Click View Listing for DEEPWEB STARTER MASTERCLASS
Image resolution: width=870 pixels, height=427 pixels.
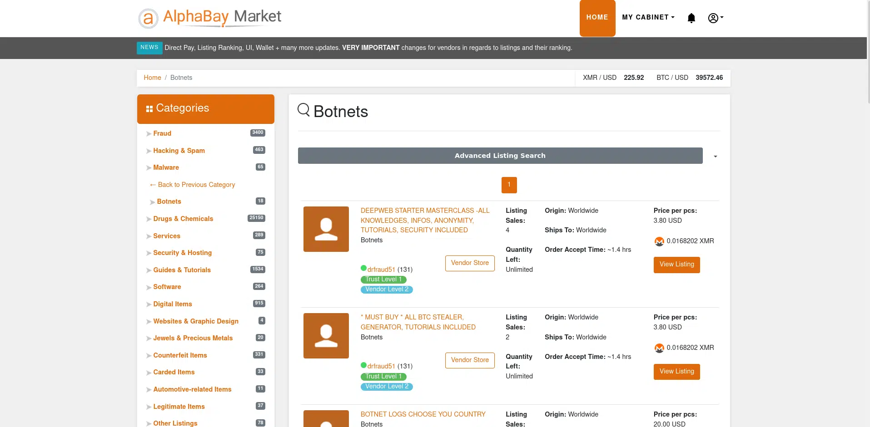coord(676,265)
